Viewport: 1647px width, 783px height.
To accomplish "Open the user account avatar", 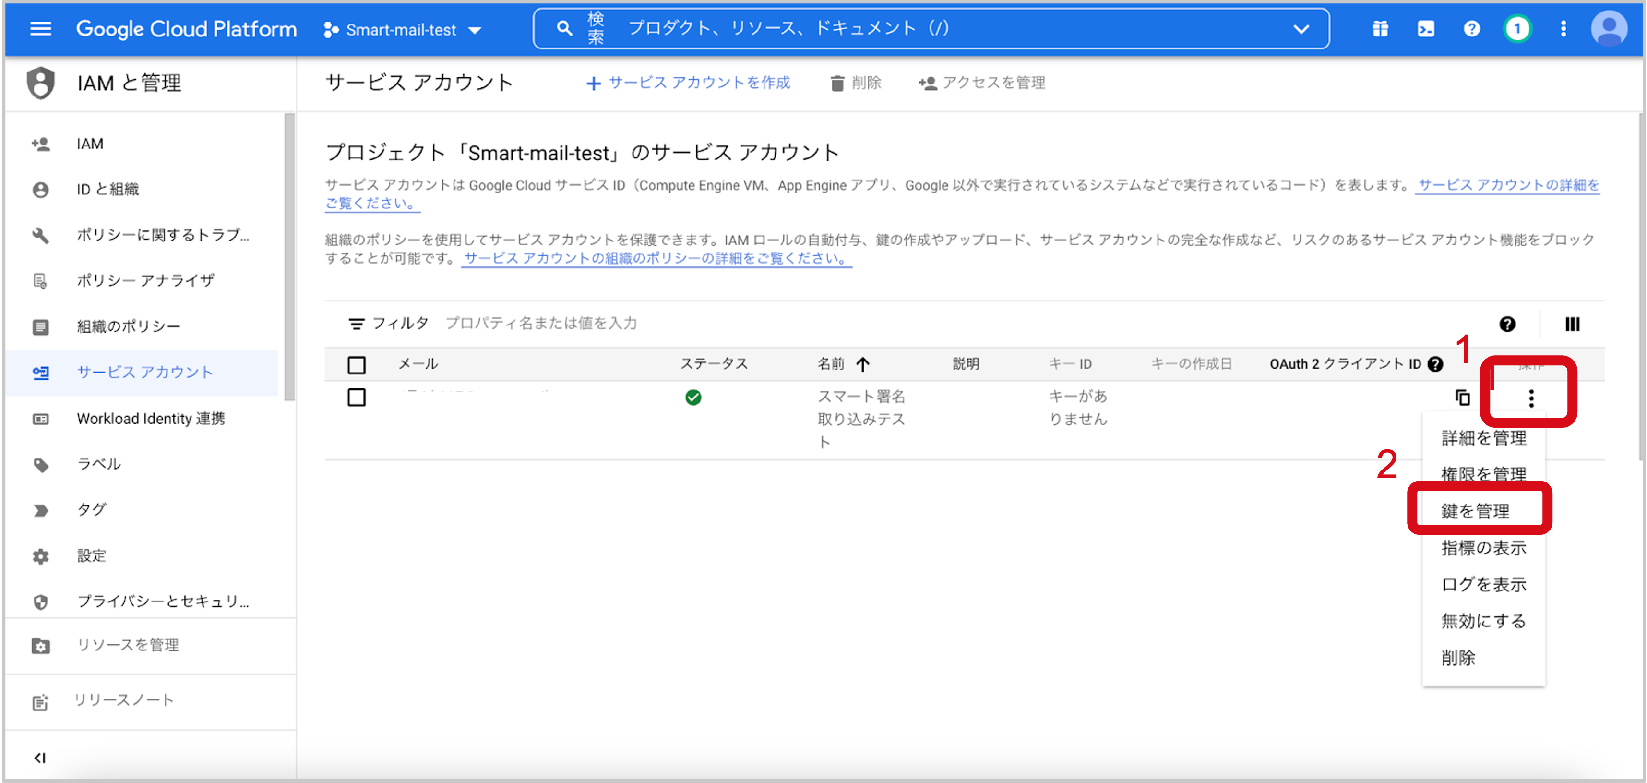I will click(1609, 29).
